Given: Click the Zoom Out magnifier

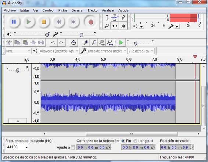Looking at the screenshot, I should (94, 43).
